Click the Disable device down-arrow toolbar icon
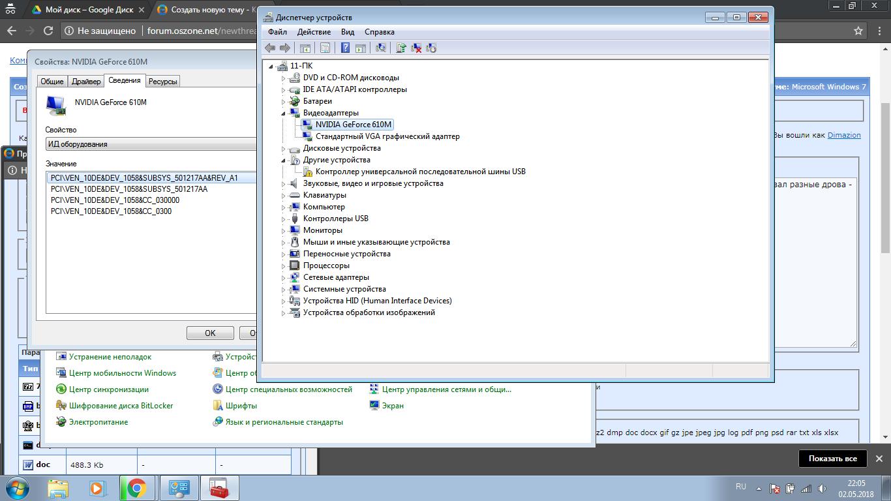The width and height of the screenshot is (891, 501). click(430, 48)
